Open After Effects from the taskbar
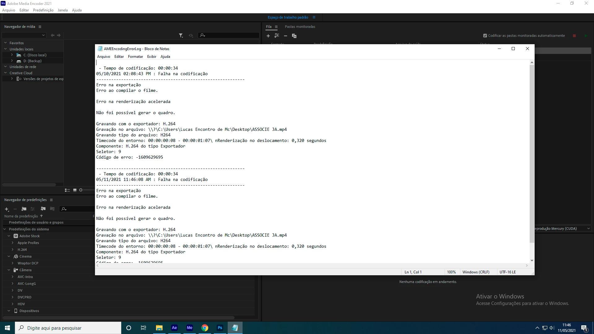Image resolution: width=594 pixels, height=334 pixels. point(174,328)
